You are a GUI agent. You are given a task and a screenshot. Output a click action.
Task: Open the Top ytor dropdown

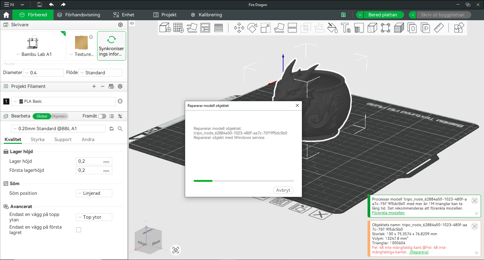[x=94, y=217]
